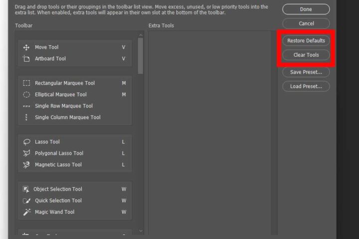
Task: Select the 'Artboard Tool' label
Action: tap(50, 59)
